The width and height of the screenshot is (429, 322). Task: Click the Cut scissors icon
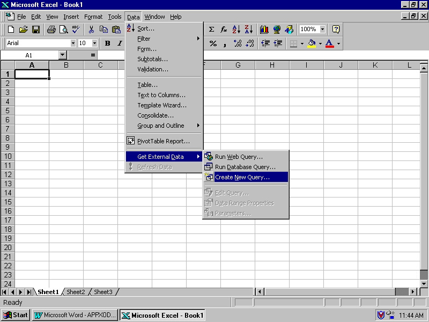click(x=91, y=30)
